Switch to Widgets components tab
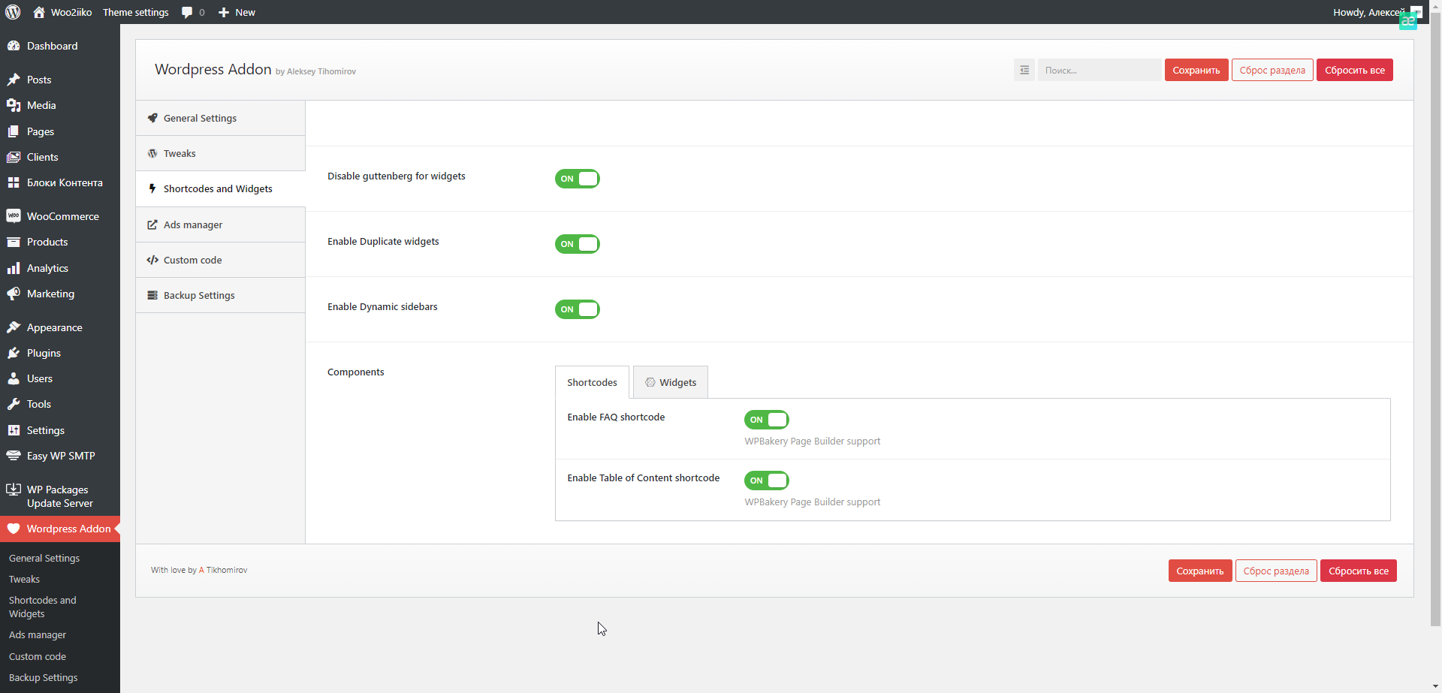Image resolution: width=1442 pixels, height=693 pixels. (x=671, y=382)
